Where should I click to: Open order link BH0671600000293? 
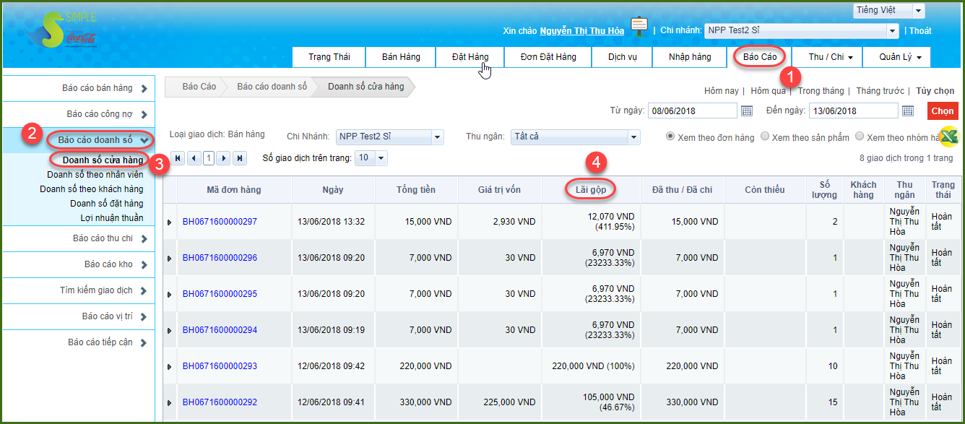[x=220, y=366]
